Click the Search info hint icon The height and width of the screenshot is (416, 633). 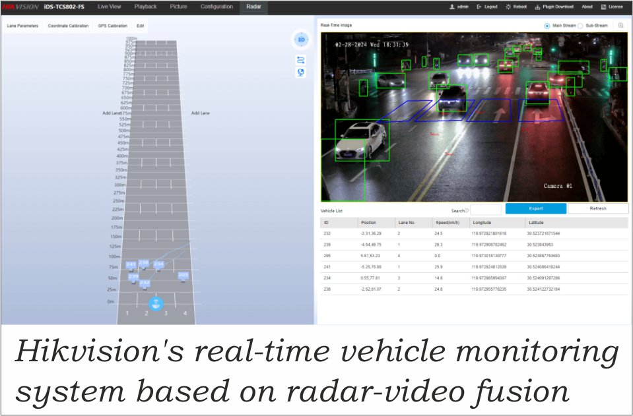click(467, 210)
